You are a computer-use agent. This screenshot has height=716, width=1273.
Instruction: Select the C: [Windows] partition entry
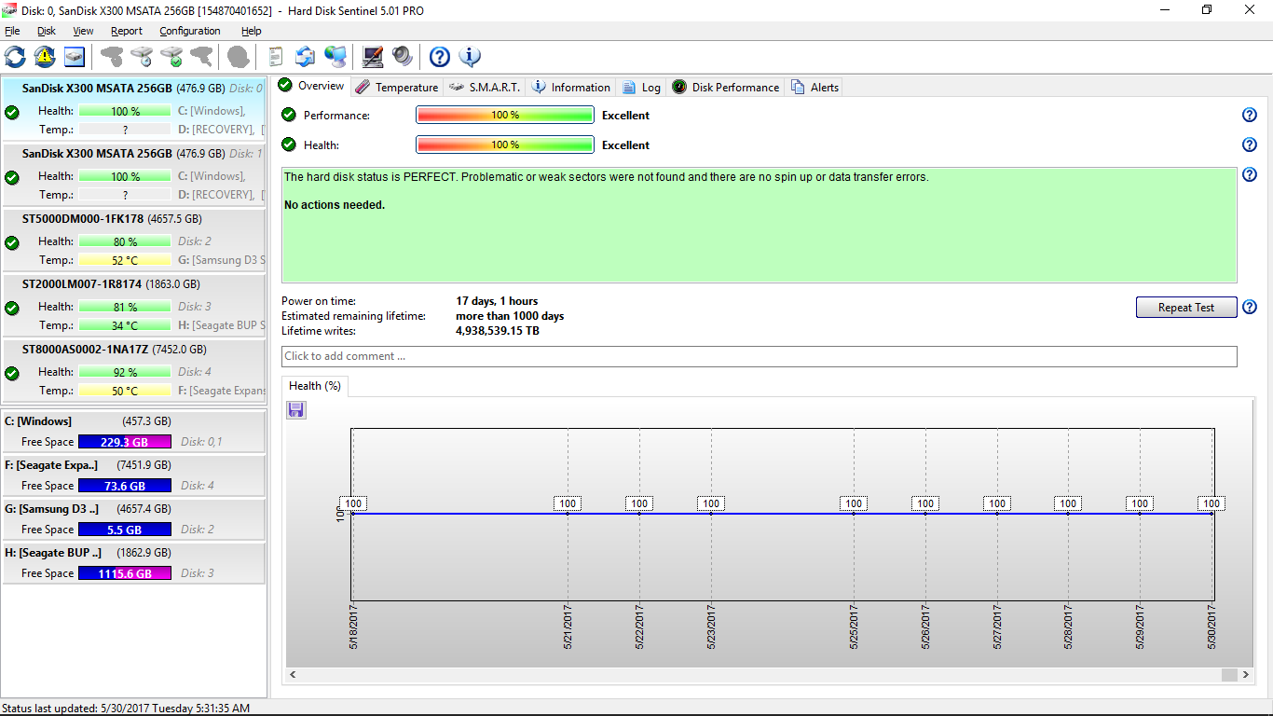pos(134,432)
